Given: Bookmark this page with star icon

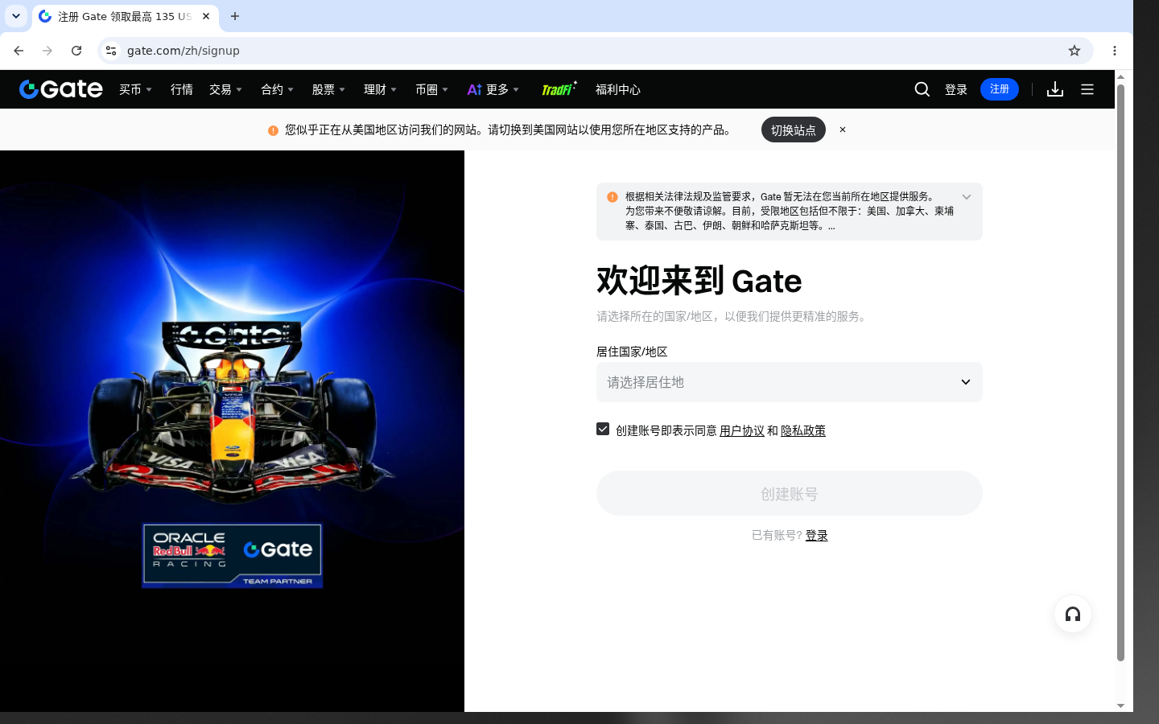Looking at the screenshot, I should pyautogui.click(x=1074, y=51).
